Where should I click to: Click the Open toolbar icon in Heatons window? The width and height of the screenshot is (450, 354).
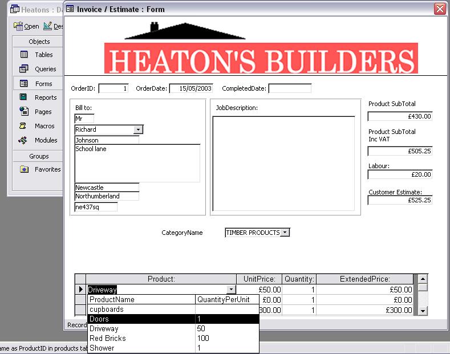(x=18, y=26)
